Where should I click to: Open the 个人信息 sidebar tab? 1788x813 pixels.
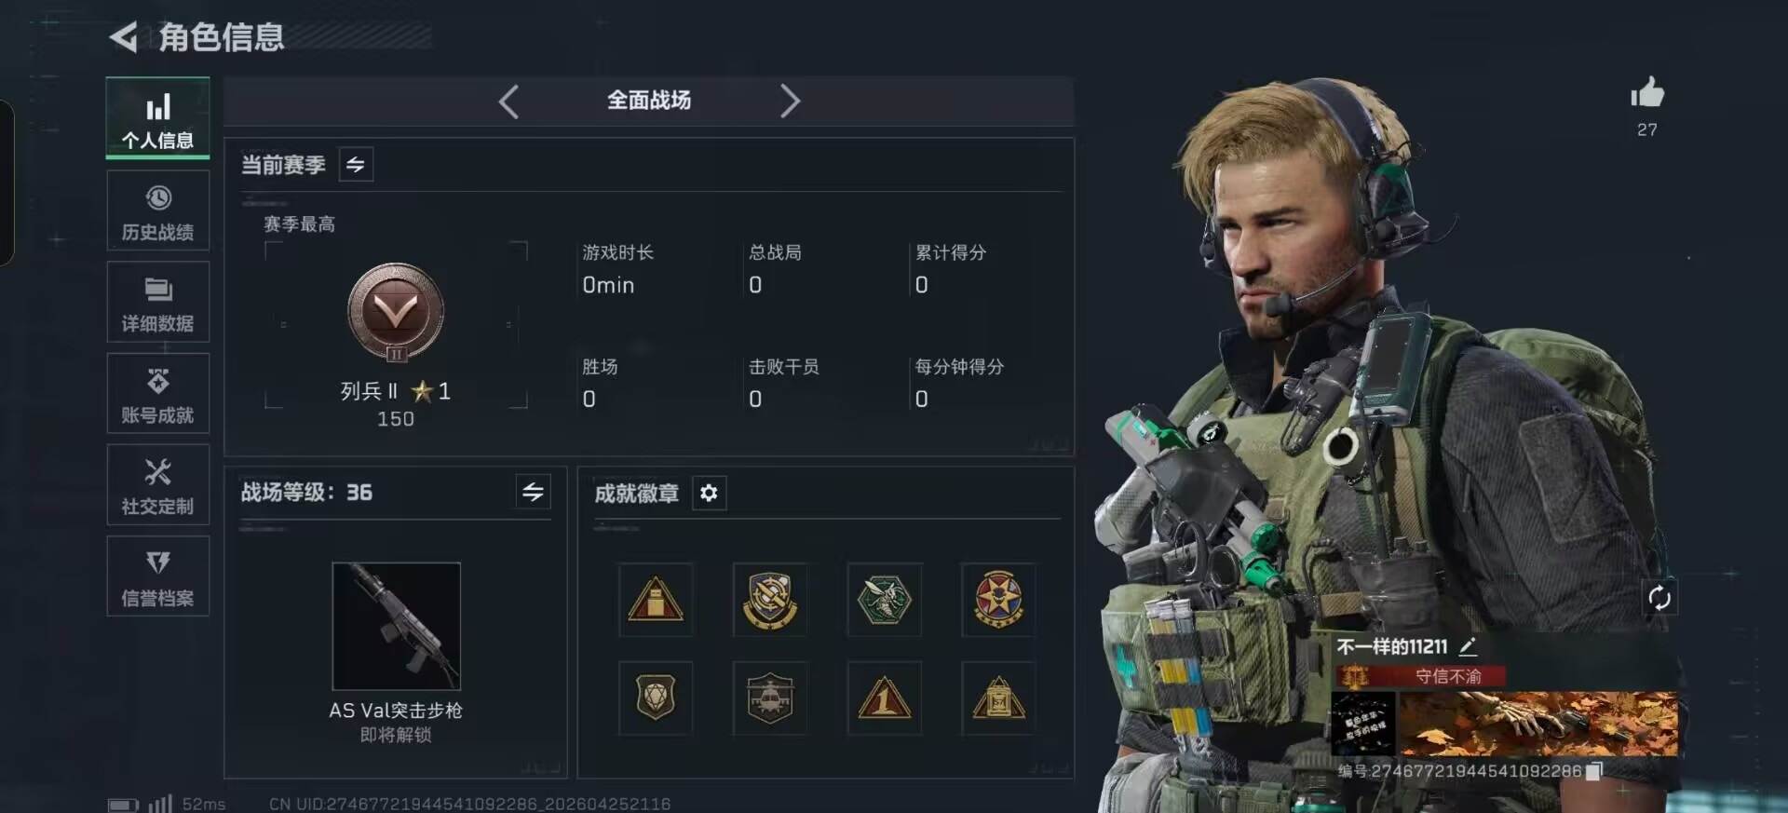point(157,118)
